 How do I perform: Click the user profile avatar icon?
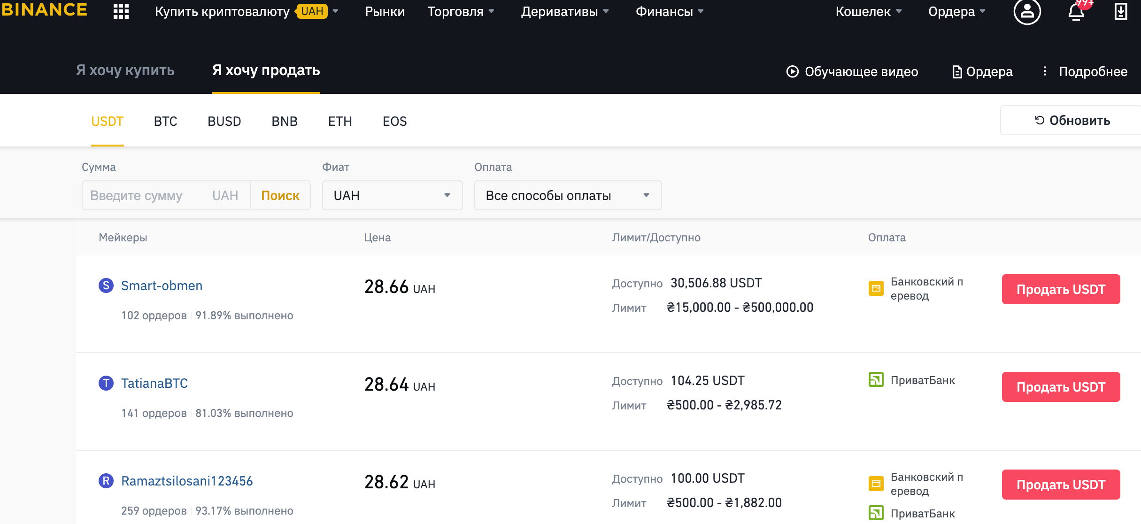tap(1027, 11)
